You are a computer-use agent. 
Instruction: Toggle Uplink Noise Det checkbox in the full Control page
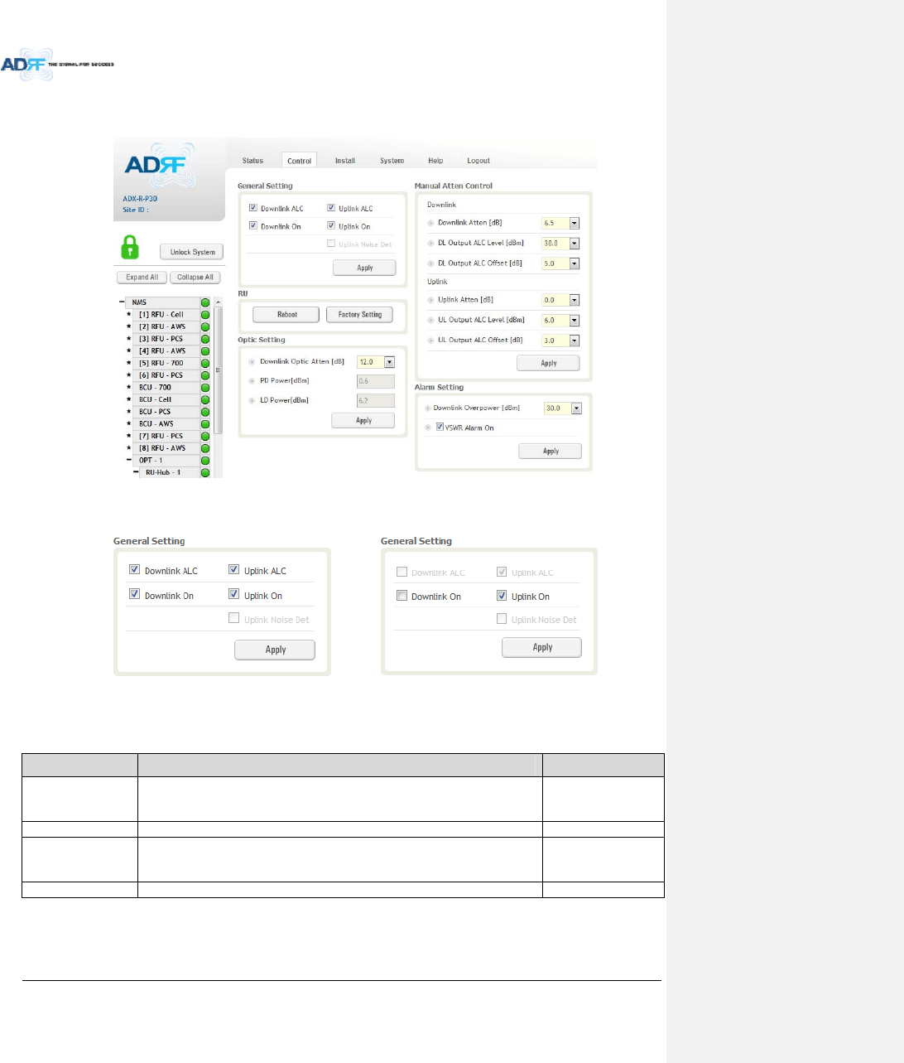point(331,244)
